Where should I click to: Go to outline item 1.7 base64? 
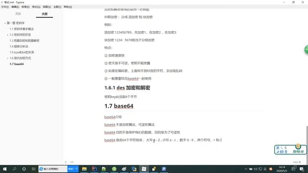[x=17, y=64]
